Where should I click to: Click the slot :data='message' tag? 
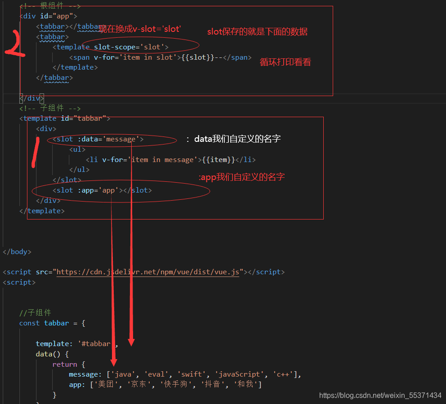[x=98, y=139]
